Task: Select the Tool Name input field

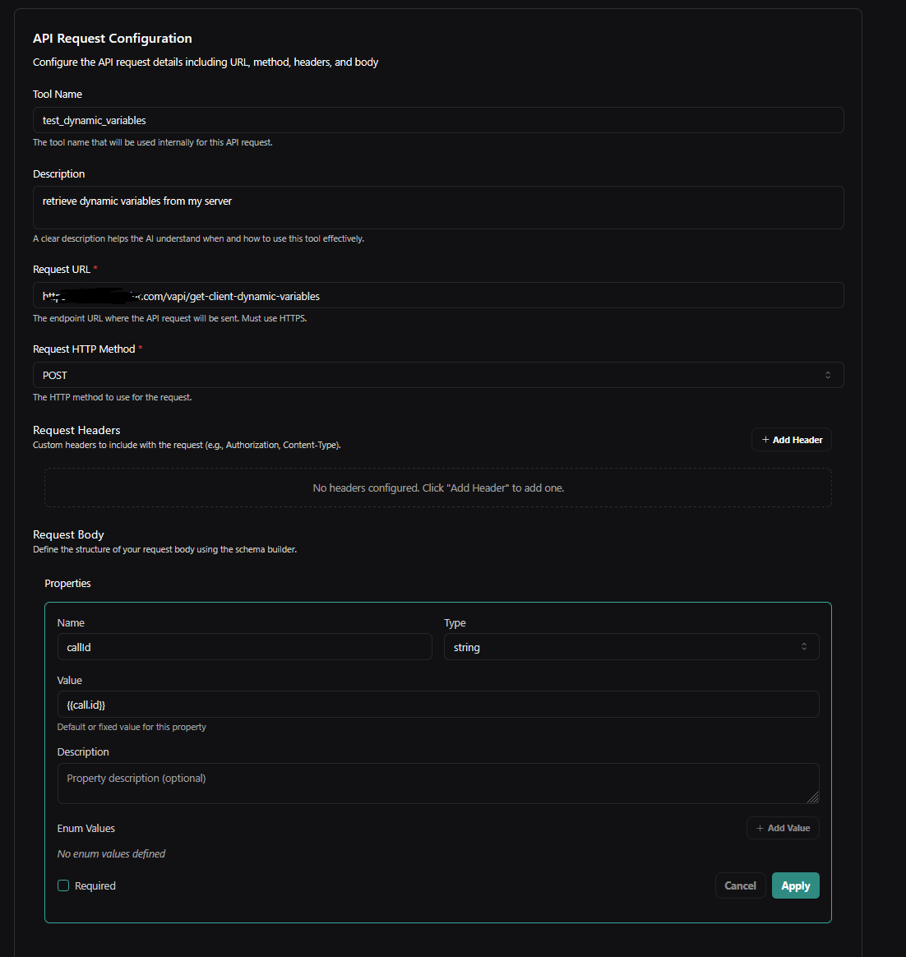Action: [438, 120]
